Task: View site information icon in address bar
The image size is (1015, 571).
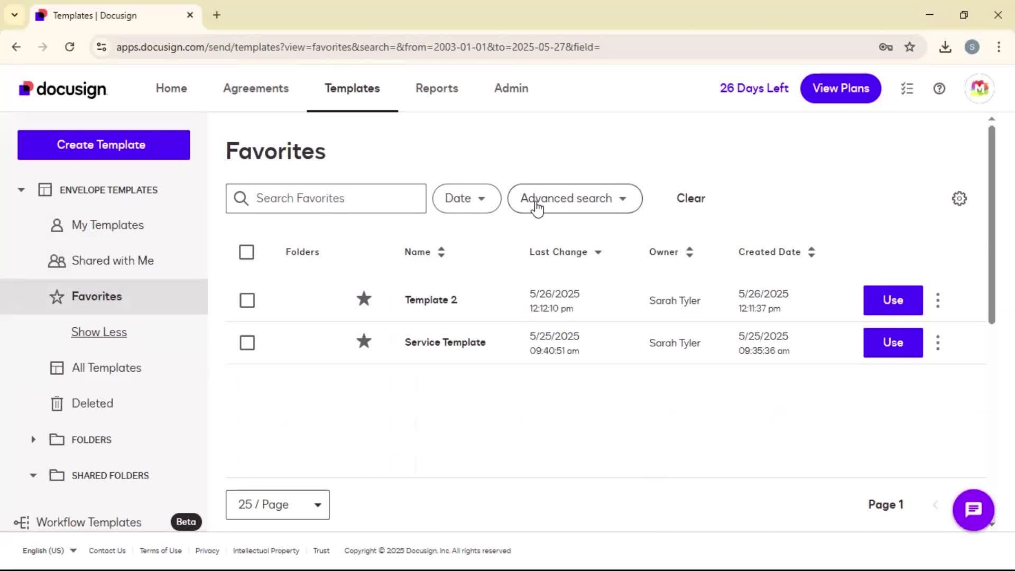Action: 101,47
